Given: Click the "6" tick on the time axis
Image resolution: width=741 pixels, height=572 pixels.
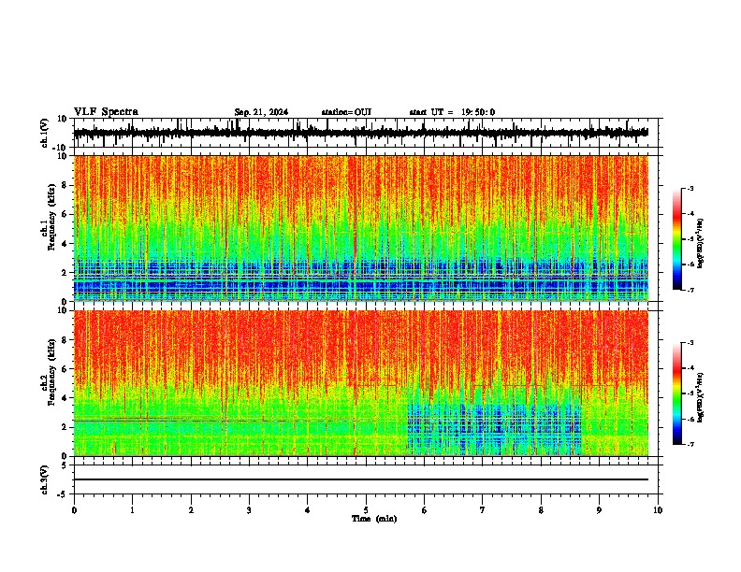Looking at the screenshot, I should click(x=425, y=510).
